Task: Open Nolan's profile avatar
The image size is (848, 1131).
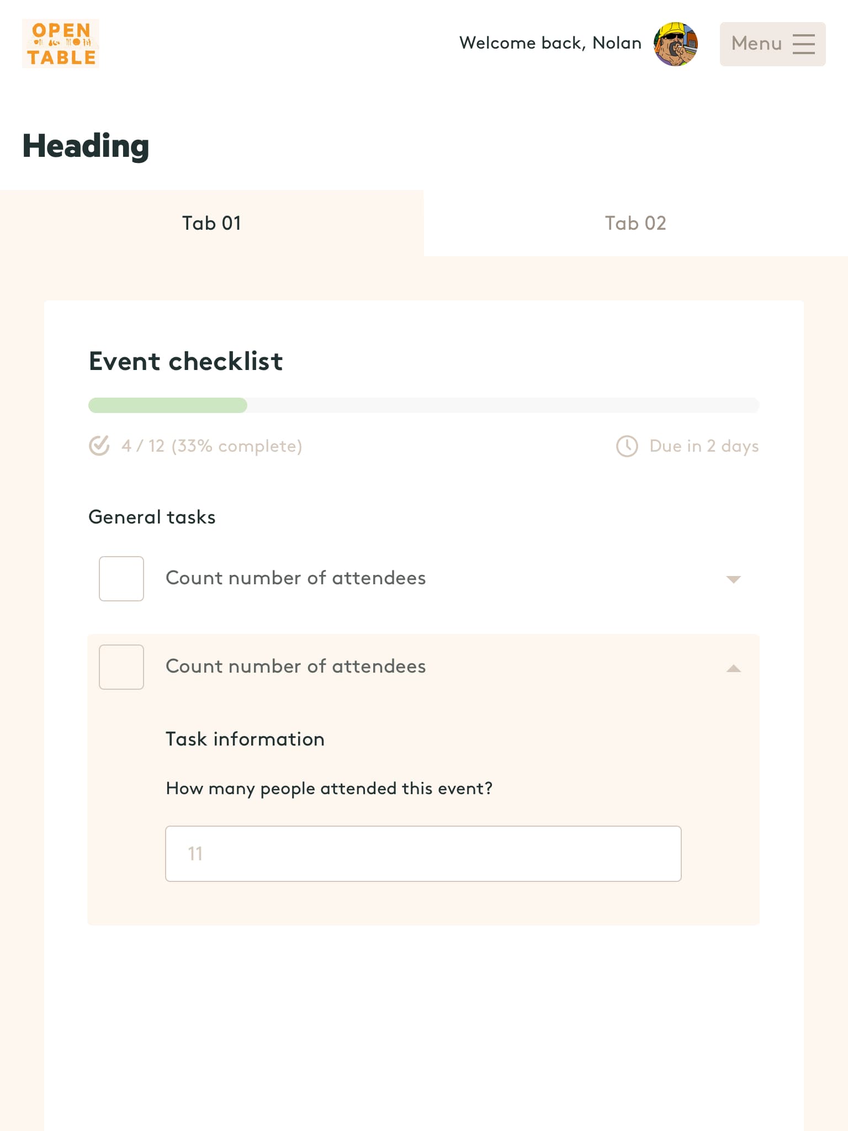Action: coord(675,44)
